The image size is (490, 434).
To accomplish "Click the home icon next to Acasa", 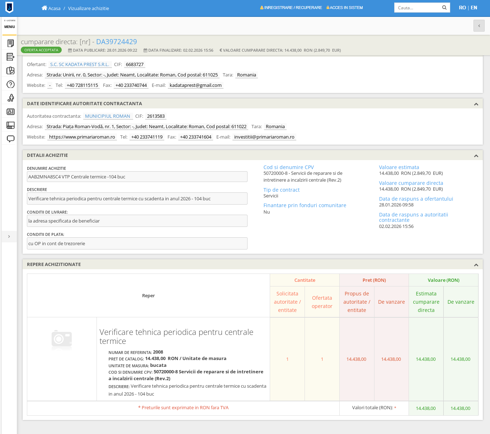I will [x=44, y=8].
